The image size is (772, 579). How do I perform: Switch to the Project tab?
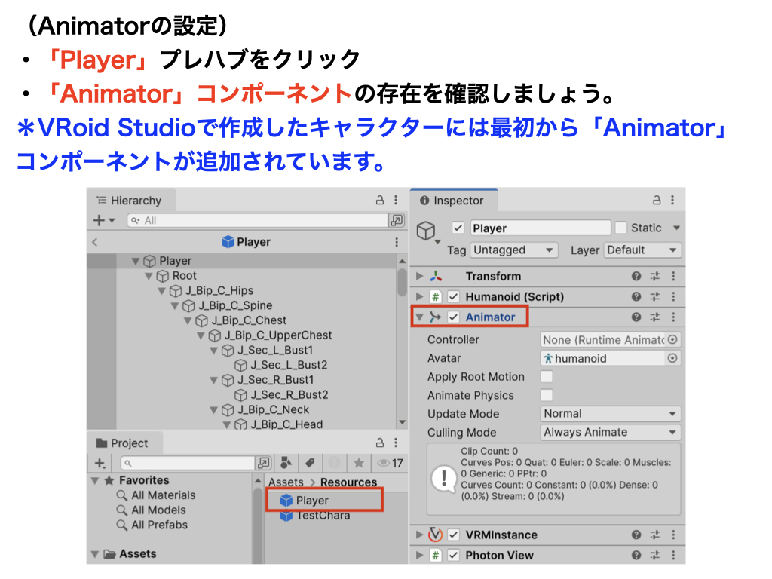tap(123, 443)
